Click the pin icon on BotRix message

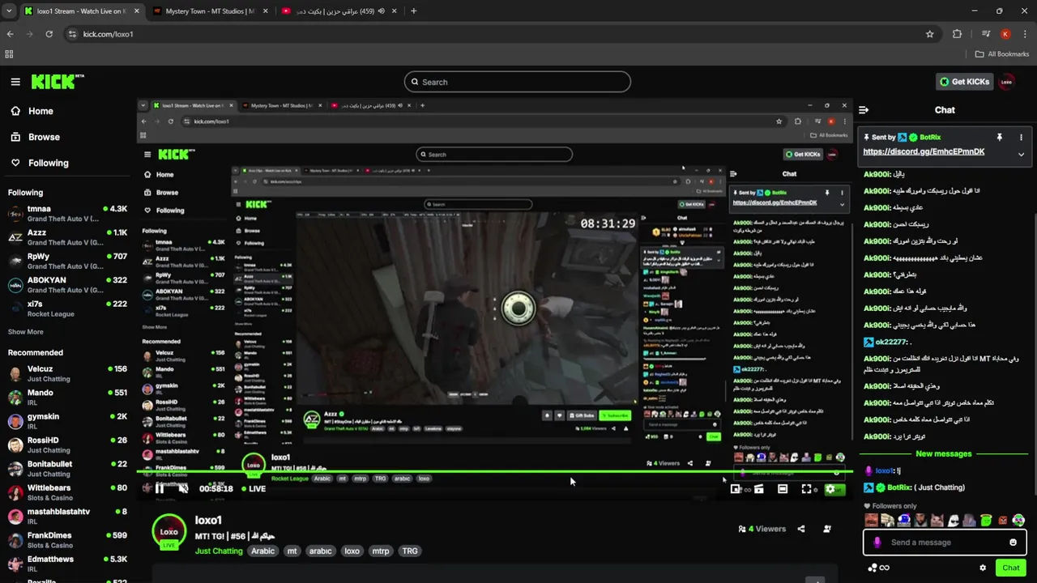(x=1000, y=138)
